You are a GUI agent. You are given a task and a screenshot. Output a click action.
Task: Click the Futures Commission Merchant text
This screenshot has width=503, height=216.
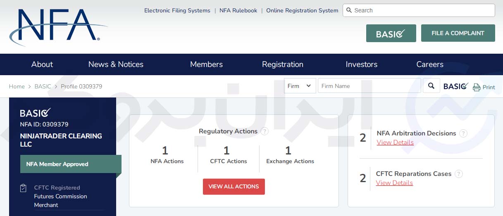[60, 201]
